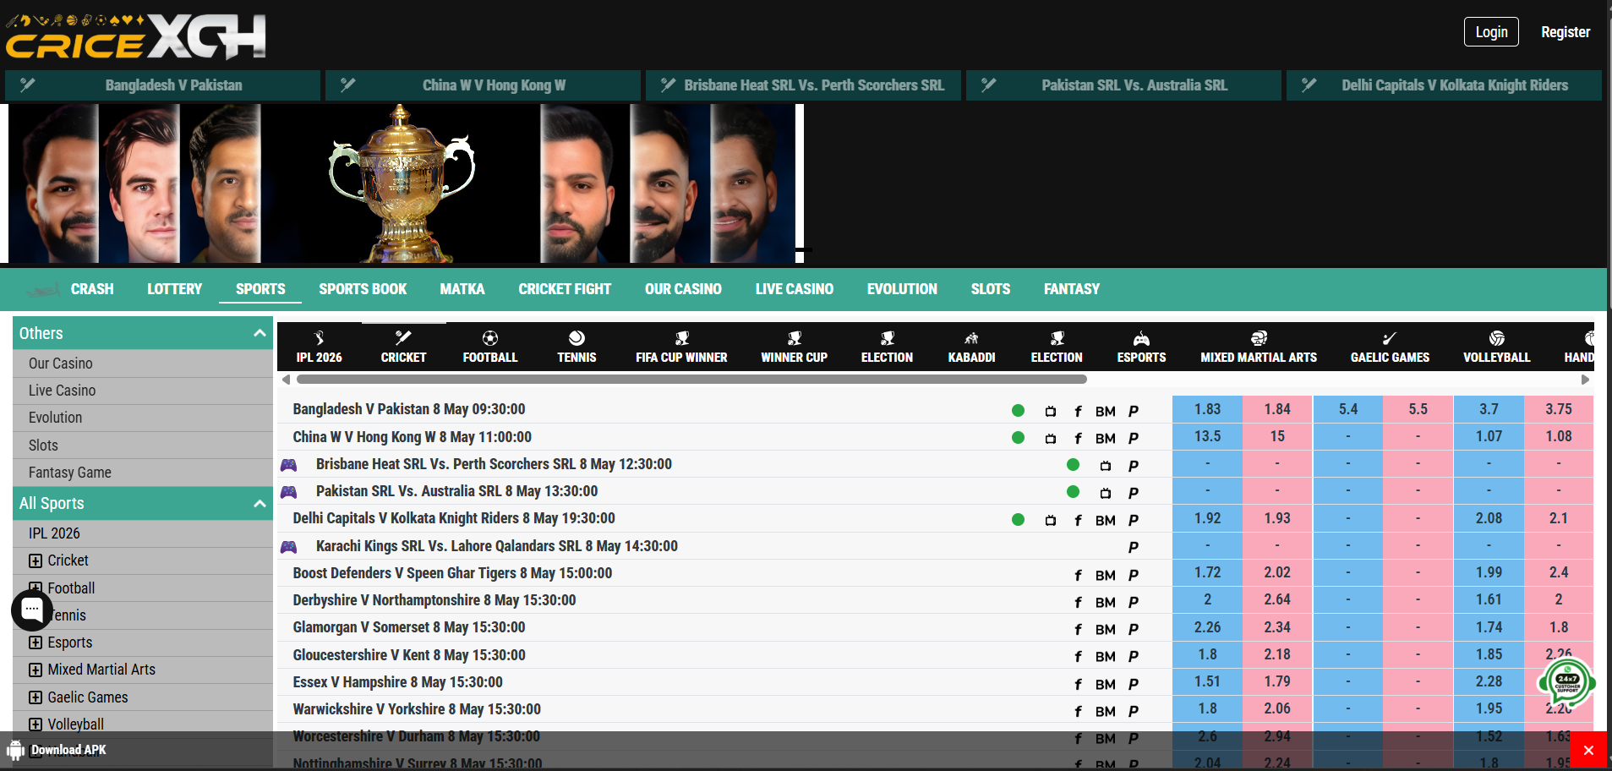The image size is (1612, 771).
Task: Click the 24x7 customer support WhatsApp icon
Action: pos(1566,682)
